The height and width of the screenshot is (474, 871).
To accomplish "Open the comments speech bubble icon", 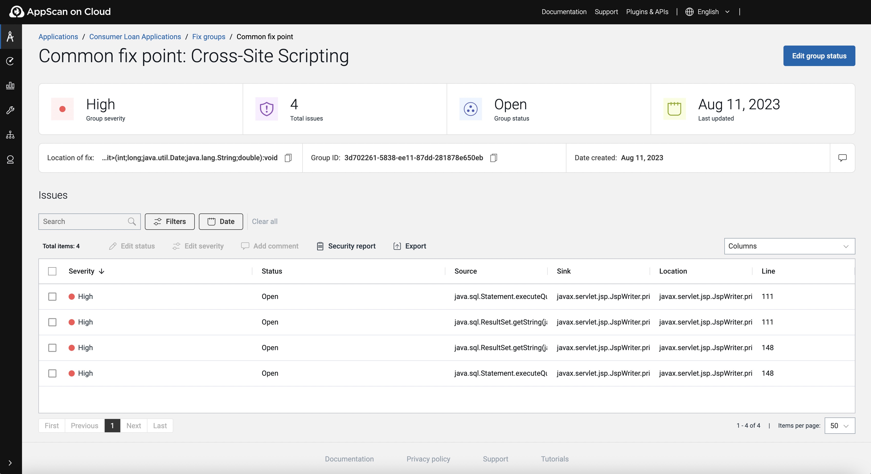I will (842, 158).
